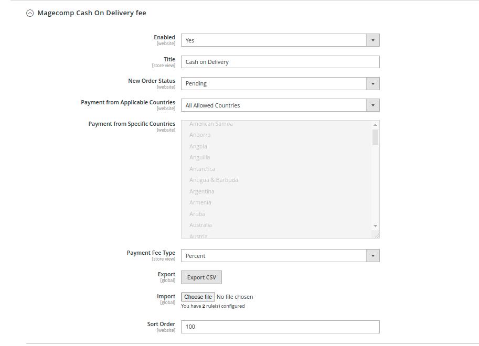479x346 pixels.
Task: Open the Enabled dropdown
Action: click(x=280, y=40)
